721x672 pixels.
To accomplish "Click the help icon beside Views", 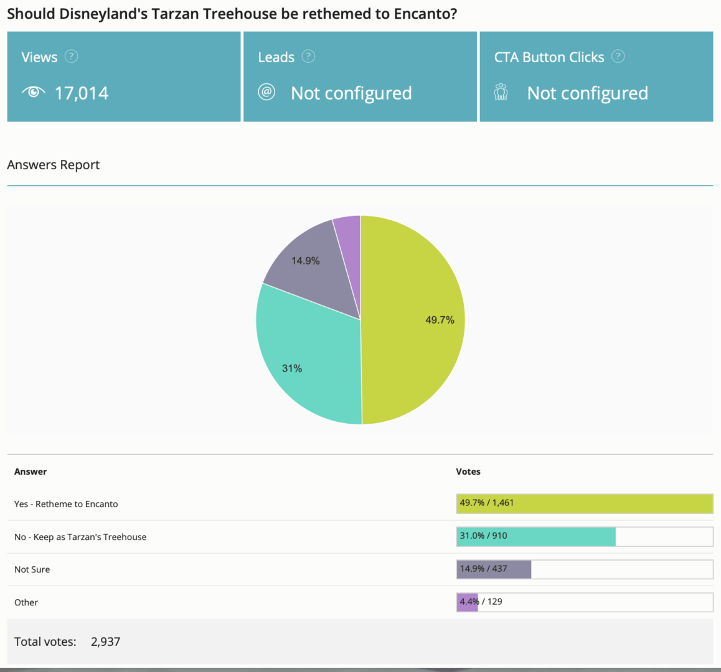I will (72, 57).
